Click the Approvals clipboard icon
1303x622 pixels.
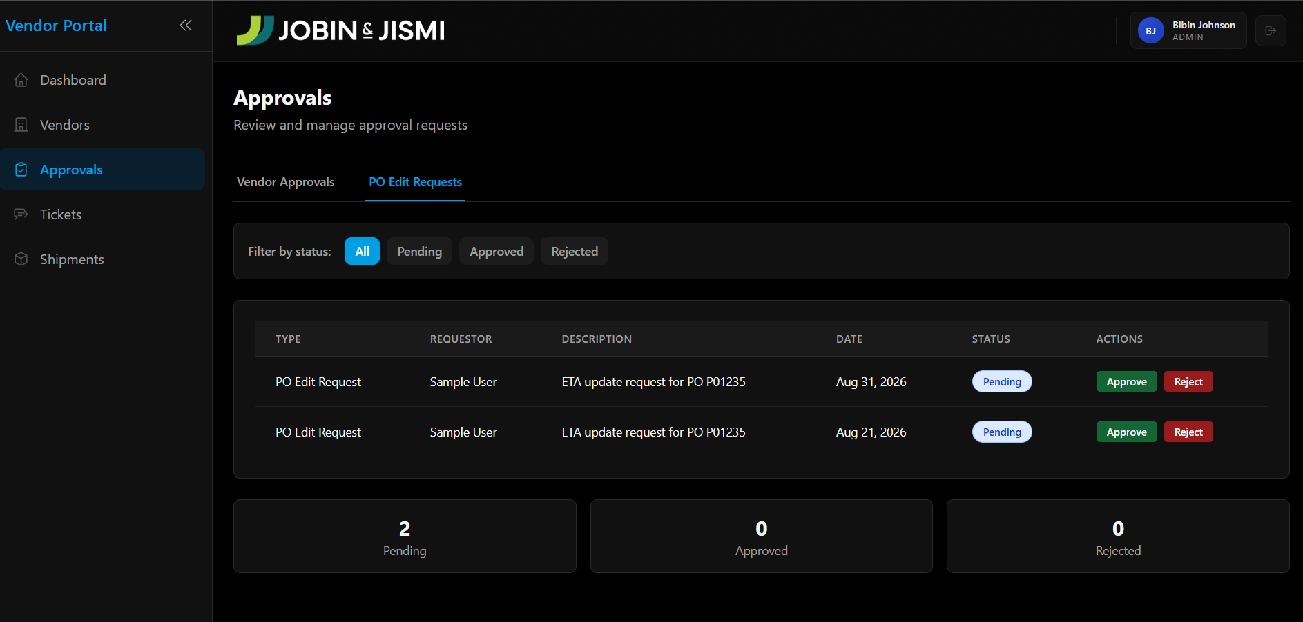click(x=21, y=170)
